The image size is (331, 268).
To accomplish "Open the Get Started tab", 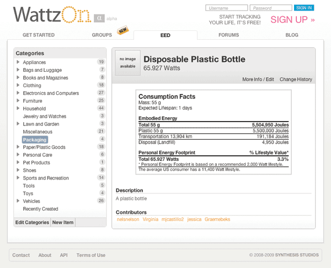I will [x=39, y=35].
